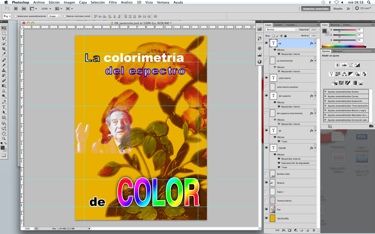Select the Brush tool
The width and height of the screenshot is (375, 234).
click(x=4, y=65)
